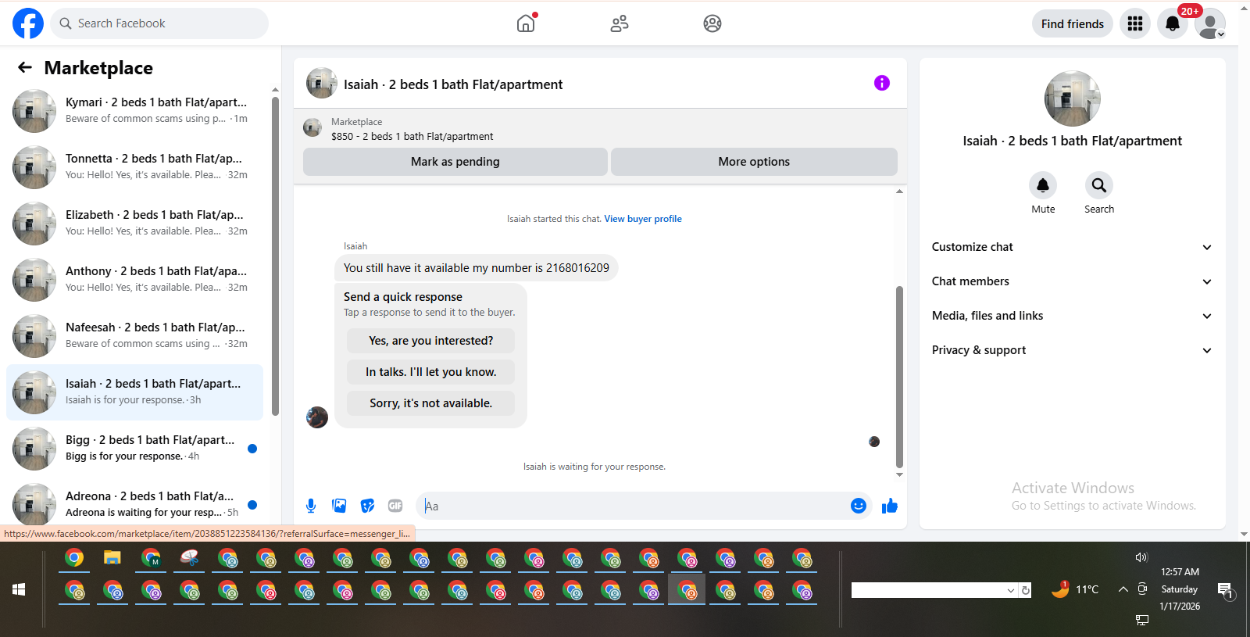Open the emoji picker

(x=859, y=506)
